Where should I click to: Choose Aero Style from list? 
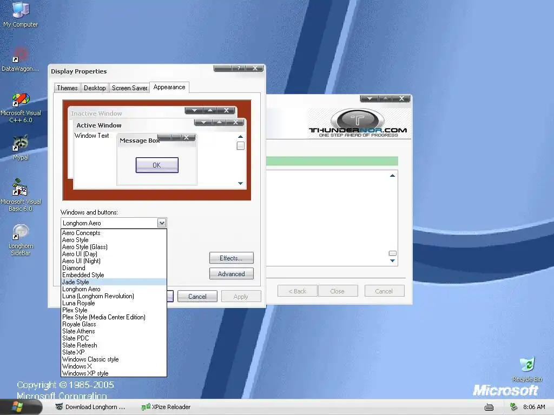[x=114, y=240]
